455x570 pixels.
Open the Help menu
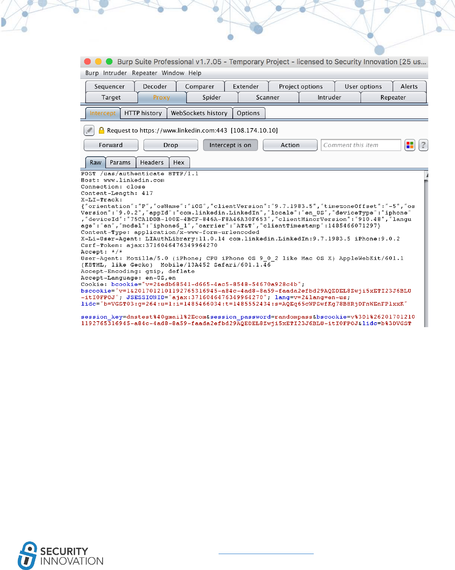pyautogui.click(x=195, y=73)
